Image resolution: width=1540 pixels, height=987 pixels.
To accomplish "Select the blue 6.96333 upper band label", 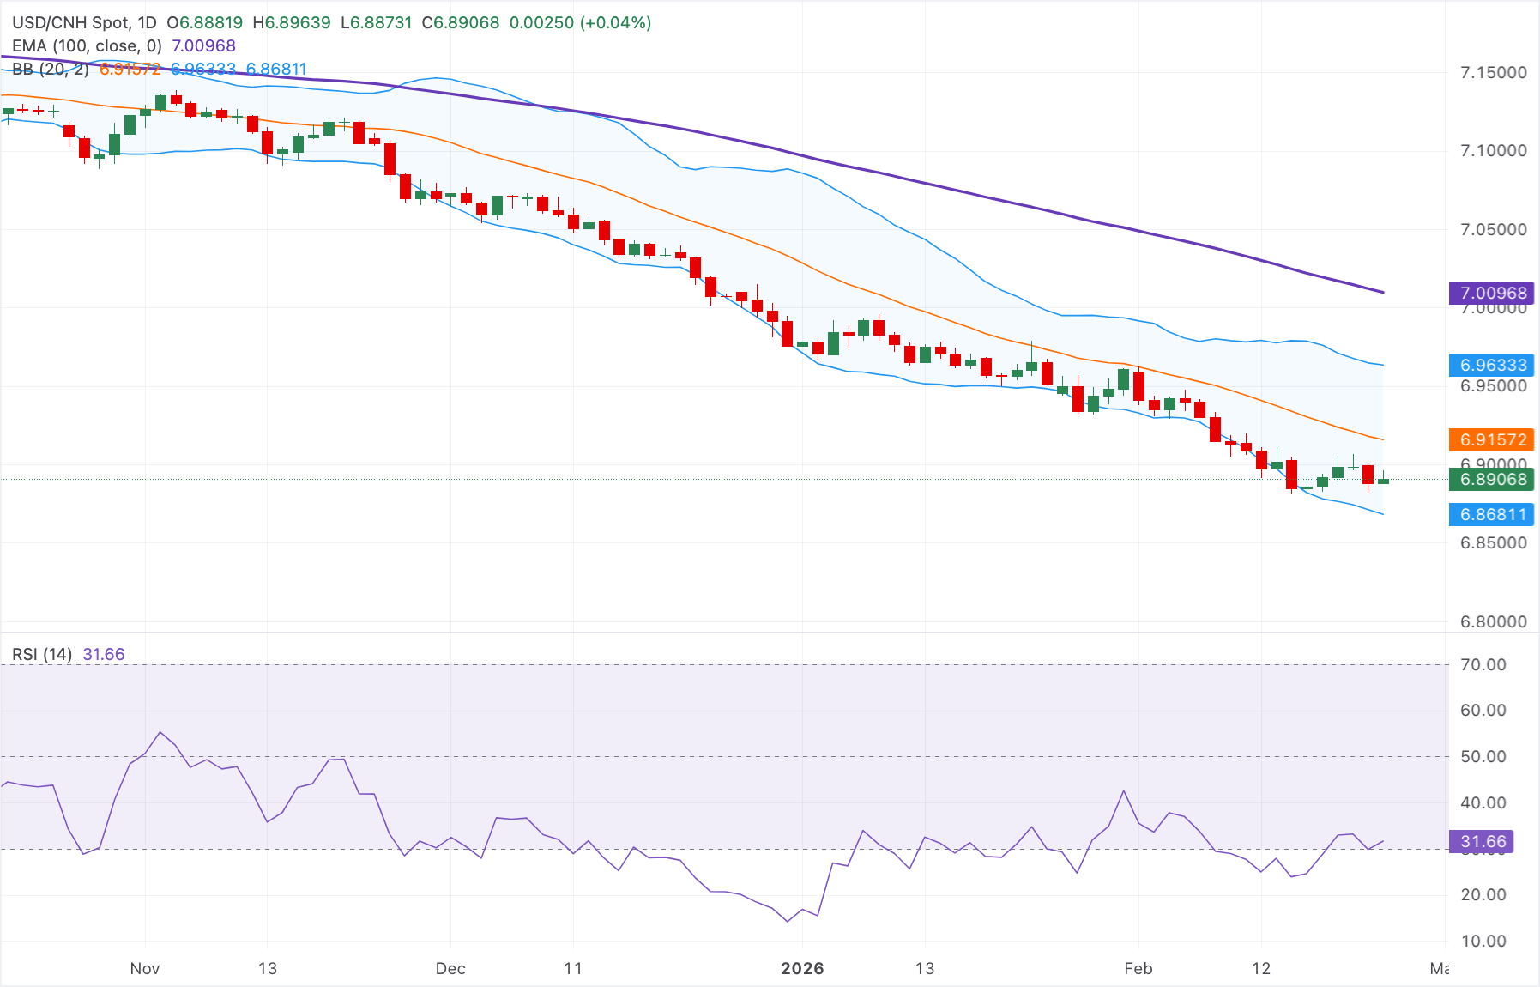I will point(1492,366).
